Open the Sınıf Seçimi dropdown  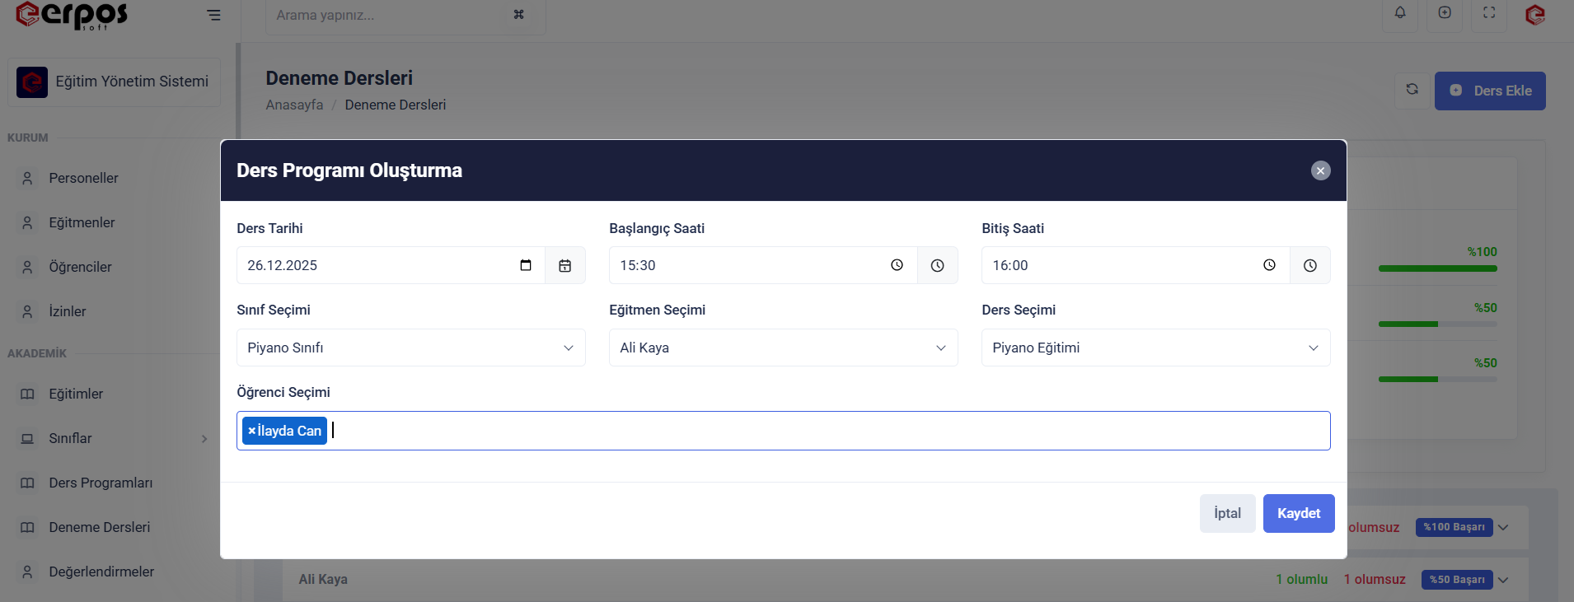coord(410,348)
